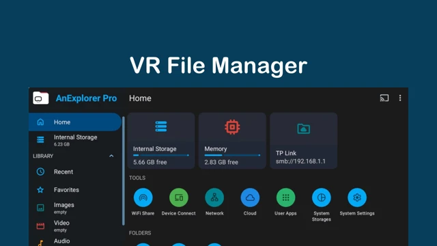Image resolution: width=437 pixels, height=246 pixels.
Task: Click the TOOLS section heading
Action: (137, 178)
